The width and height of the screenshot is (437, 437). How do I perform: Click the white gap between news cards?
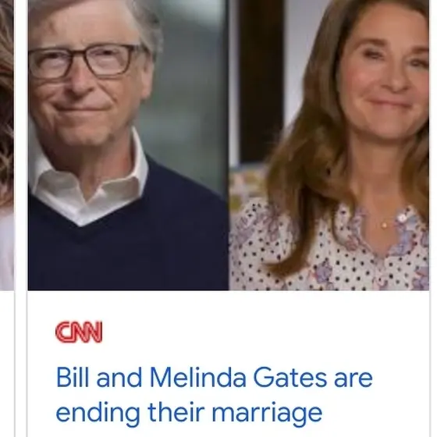coord(21,218)
